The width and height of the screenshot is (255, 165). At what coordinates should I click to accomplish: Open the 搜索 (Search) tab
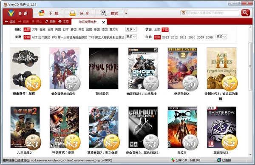[109, 13]
